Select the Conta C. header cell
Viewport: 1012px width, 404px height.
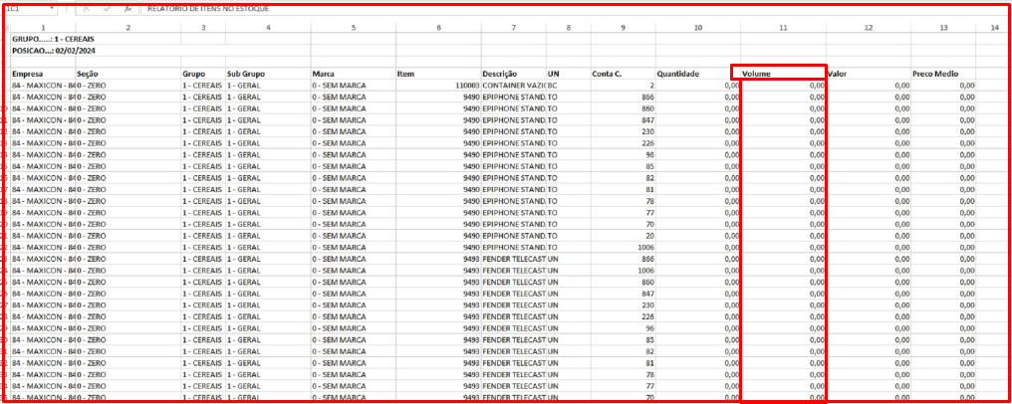point(623,74)
